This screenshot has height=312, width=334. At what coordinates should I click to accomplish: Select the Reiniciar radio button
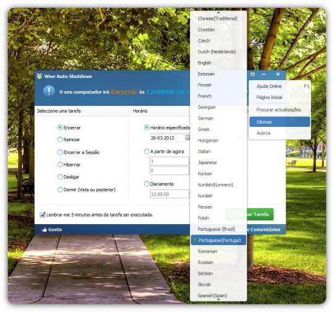(60, 139)
